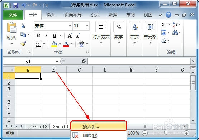Toggle Italic formatting
This screenshot has height=140, width=199.
point(47,35)
